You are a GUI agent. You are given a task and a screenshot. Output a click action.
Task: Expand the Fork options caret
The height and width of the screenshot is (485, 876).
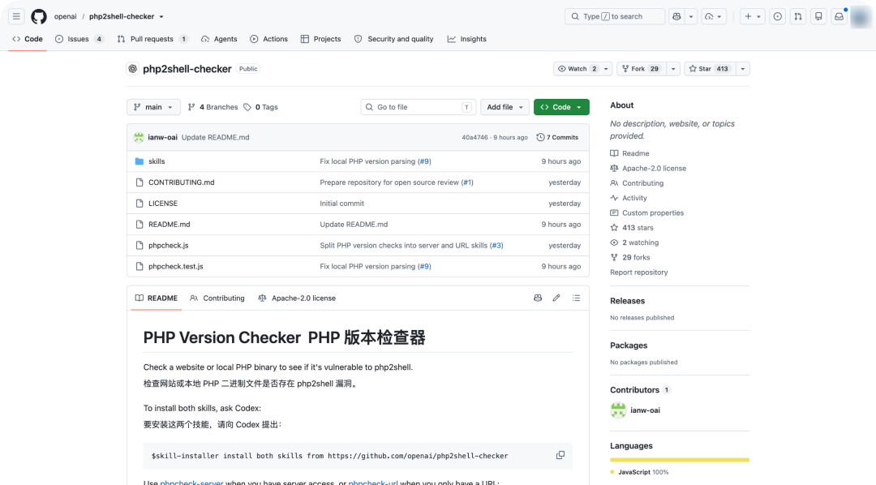click(x=673, y=69)
